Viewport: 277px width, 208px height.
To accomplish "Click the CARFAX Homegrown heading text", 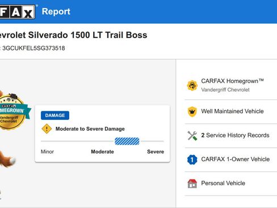I will click(232, 81).
